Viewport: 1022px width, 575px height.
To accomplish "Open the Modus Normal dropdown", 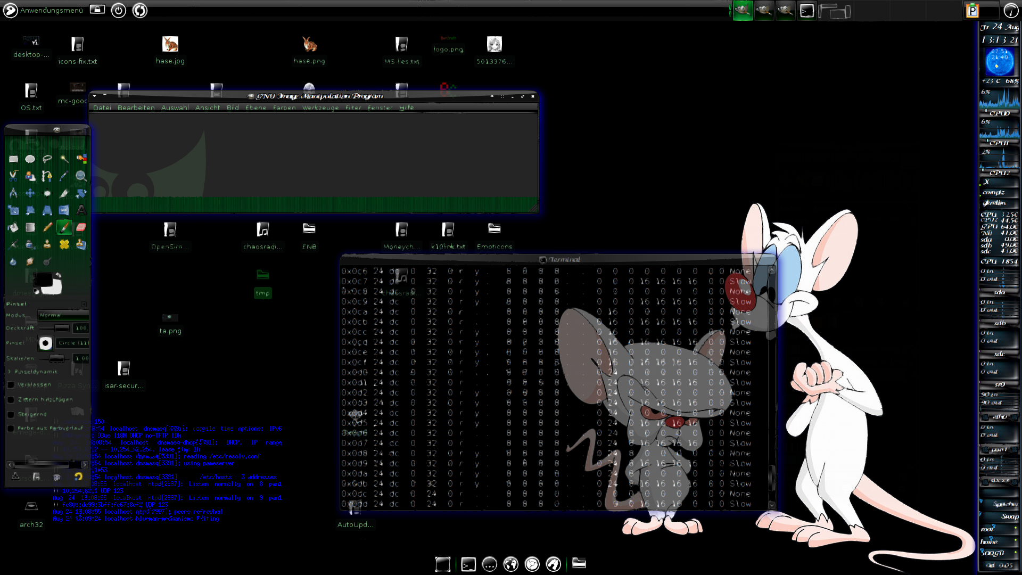I will [x=63, y=315].
